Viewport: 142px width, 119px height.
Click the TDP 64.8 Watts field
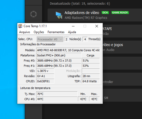coord(91,81)
